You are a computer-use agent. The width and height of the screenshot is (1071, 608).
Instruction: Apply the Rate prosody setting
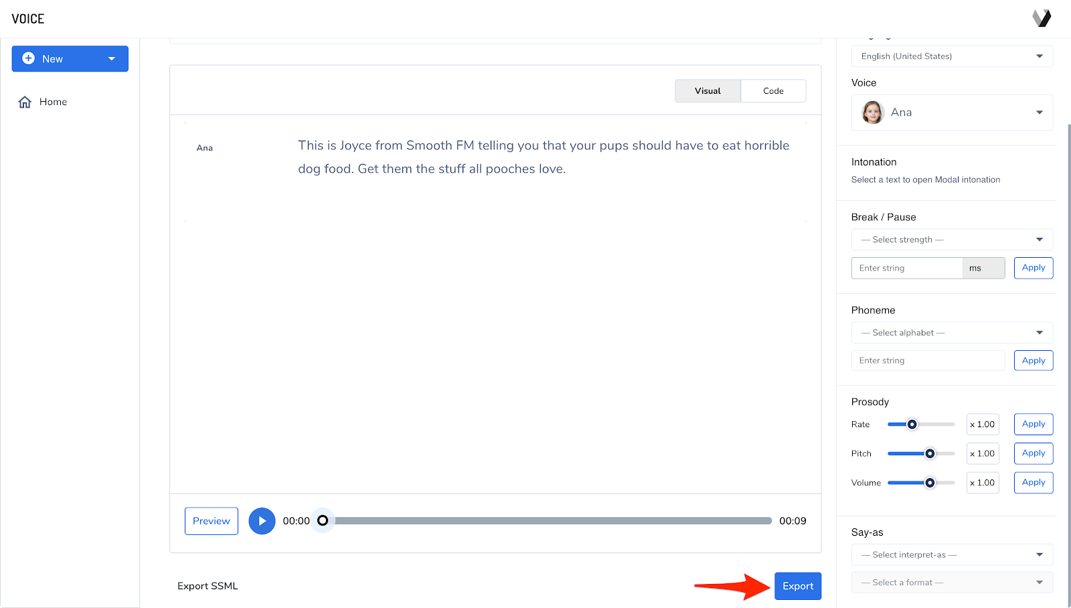pos(1033,424)
